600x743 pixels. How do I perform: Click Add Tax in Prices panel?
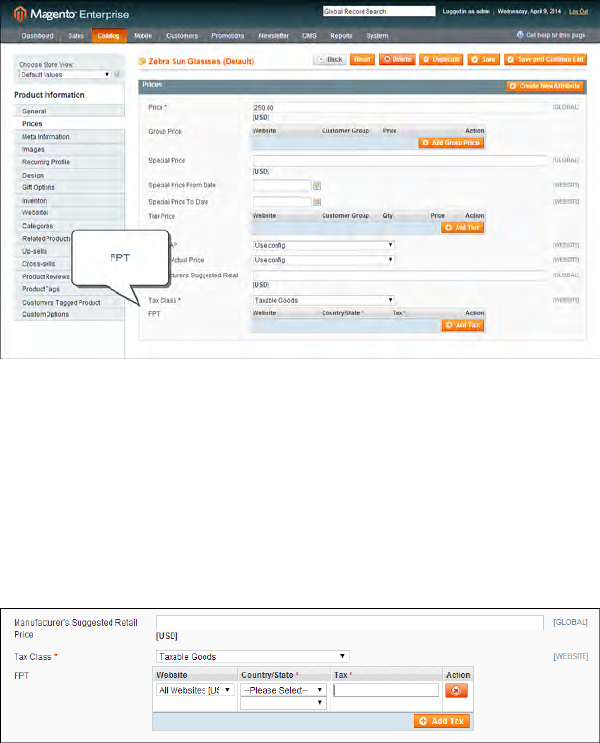(462, 325)
